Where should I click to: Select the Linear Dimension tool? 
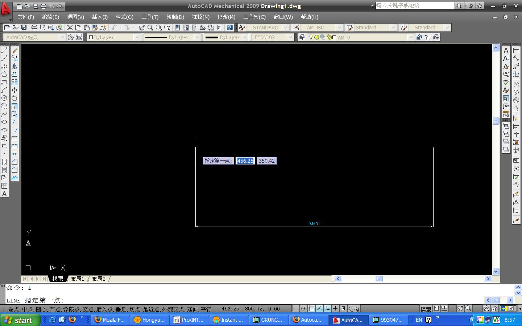click(516, 50)
